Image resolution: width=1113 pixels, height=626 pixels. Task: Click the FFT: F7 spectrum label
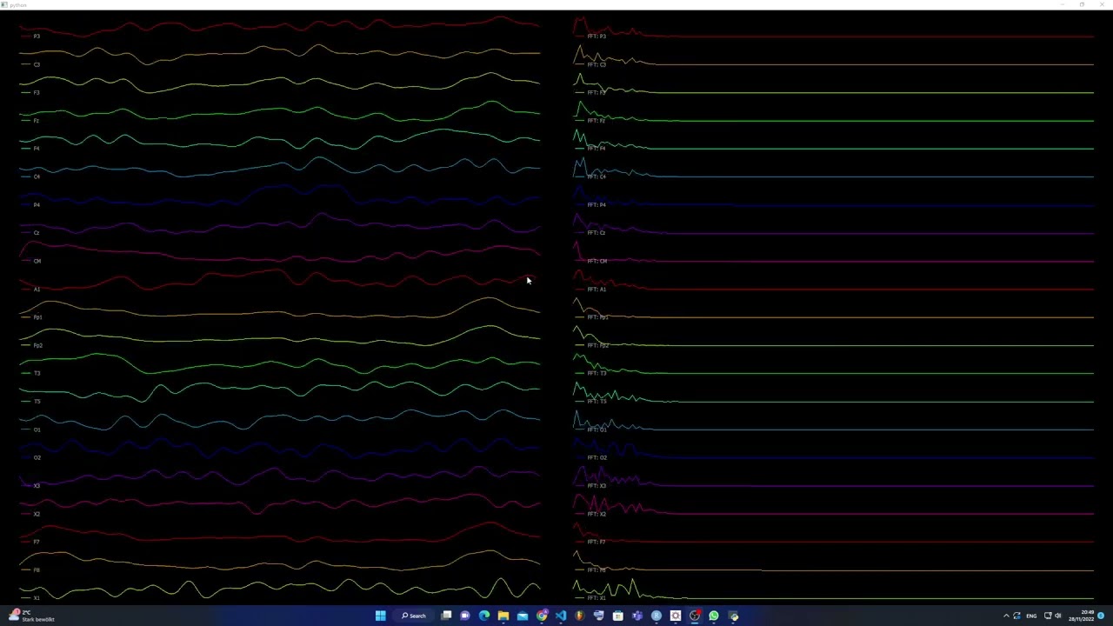pos(596,542)
